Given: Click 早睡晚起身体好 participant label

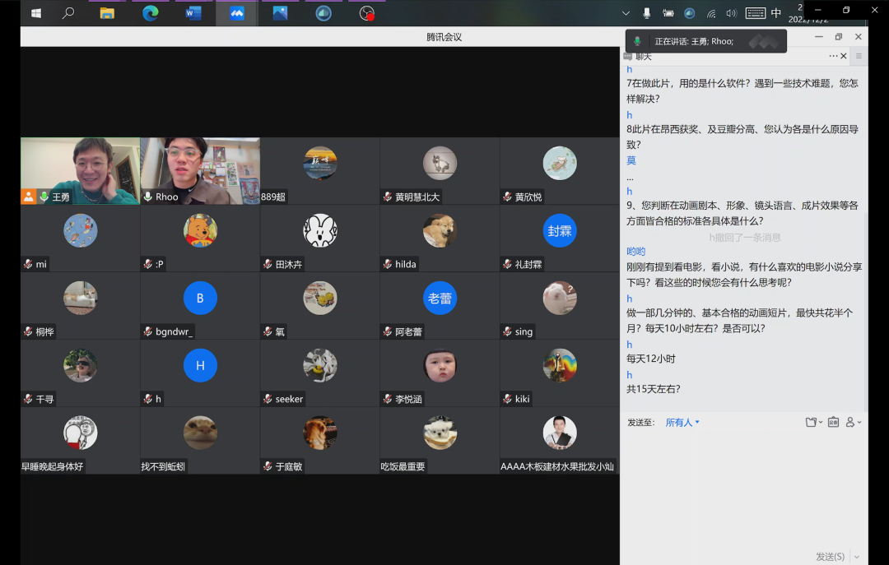Looking at the screenshot, I should coord(52,466).
